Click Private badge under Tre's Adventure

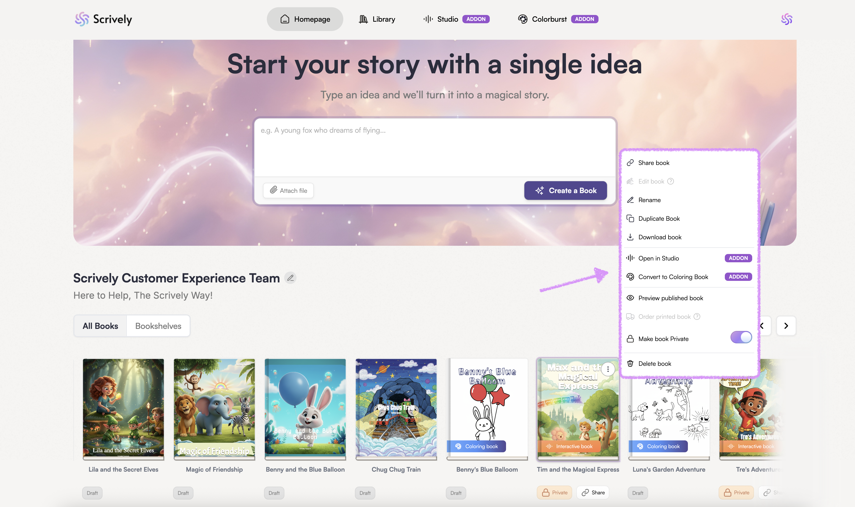[736, 493]
